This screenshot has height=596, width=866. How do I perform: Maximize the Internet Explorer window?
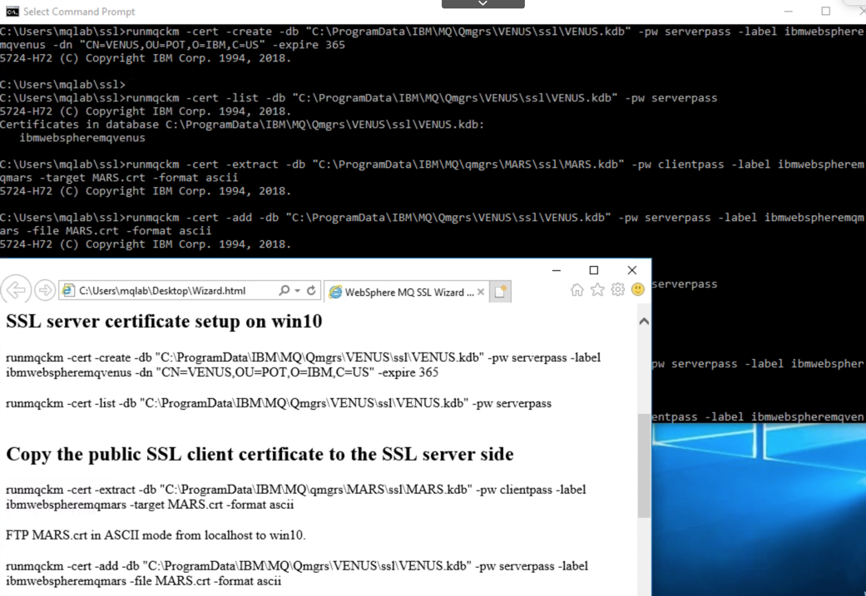coord(594,270)
